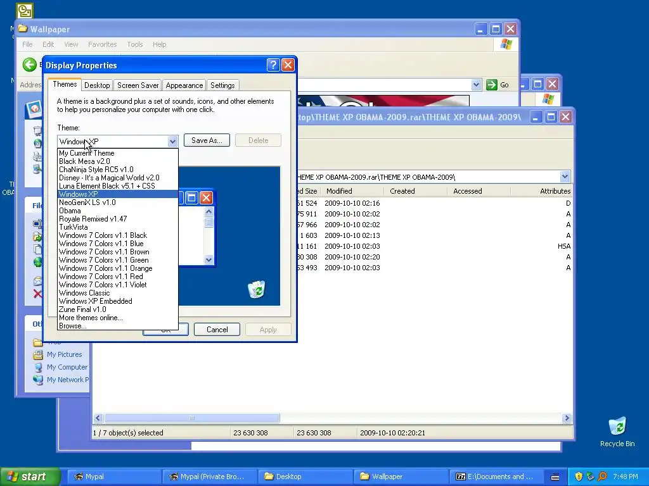Sort by Created column header
Image resolution: width=649 pixels, height=486 pixels.
coord(416,191)
